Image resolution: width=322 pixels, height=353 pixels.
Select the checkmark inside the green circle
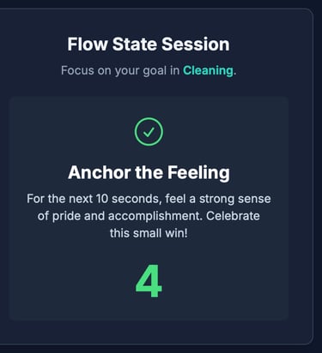coord(149,132)
